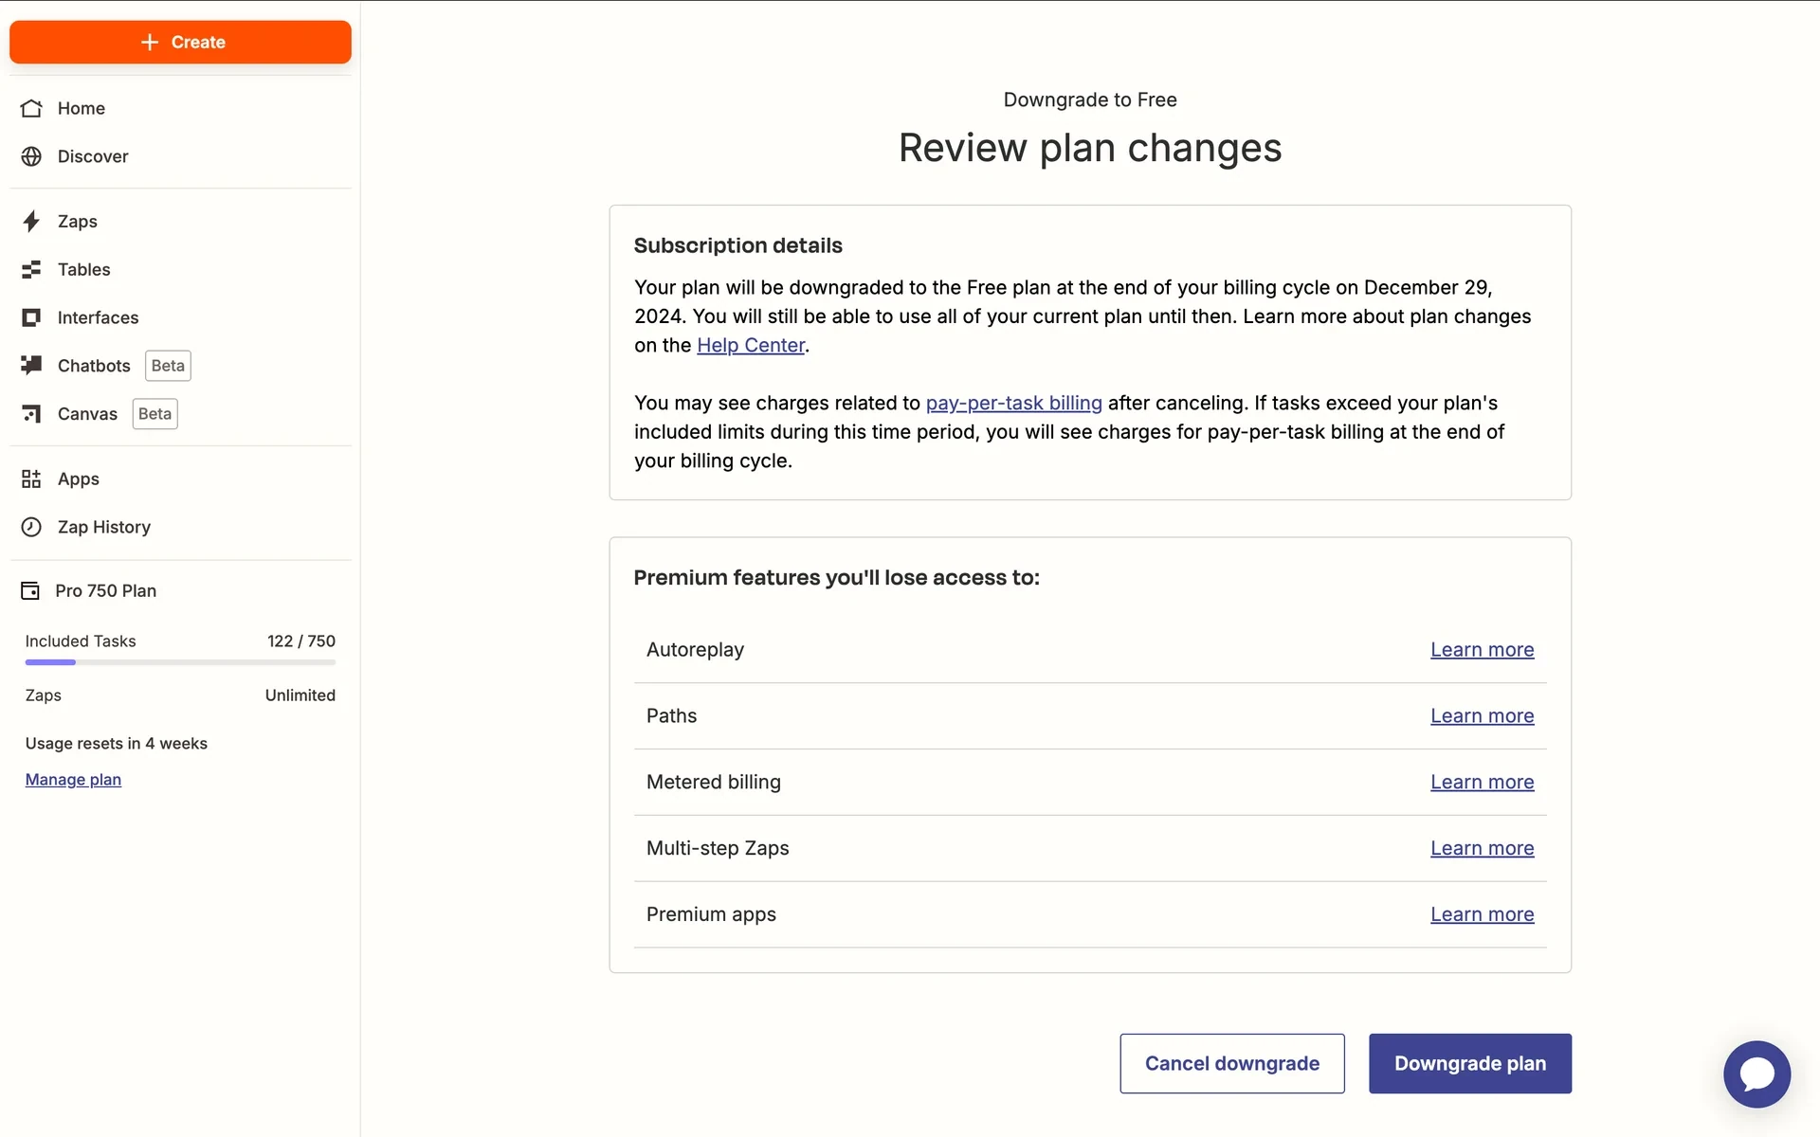The image size is (1820, 1137).
Task: Click the Included Tasks label
Action: 81,641
